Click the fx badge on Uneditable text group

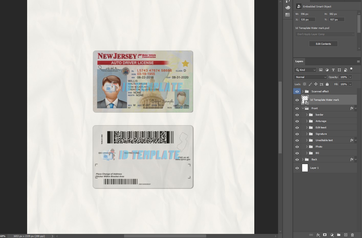pyautogui.click(x=352, y=140)
